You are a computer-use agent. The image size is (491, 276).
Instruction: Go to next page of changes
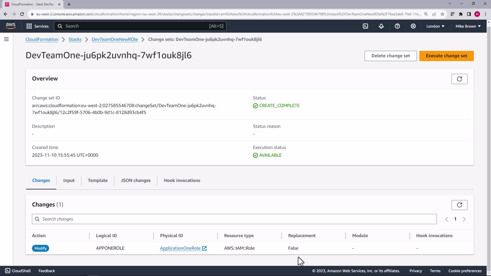pos(464,219)
